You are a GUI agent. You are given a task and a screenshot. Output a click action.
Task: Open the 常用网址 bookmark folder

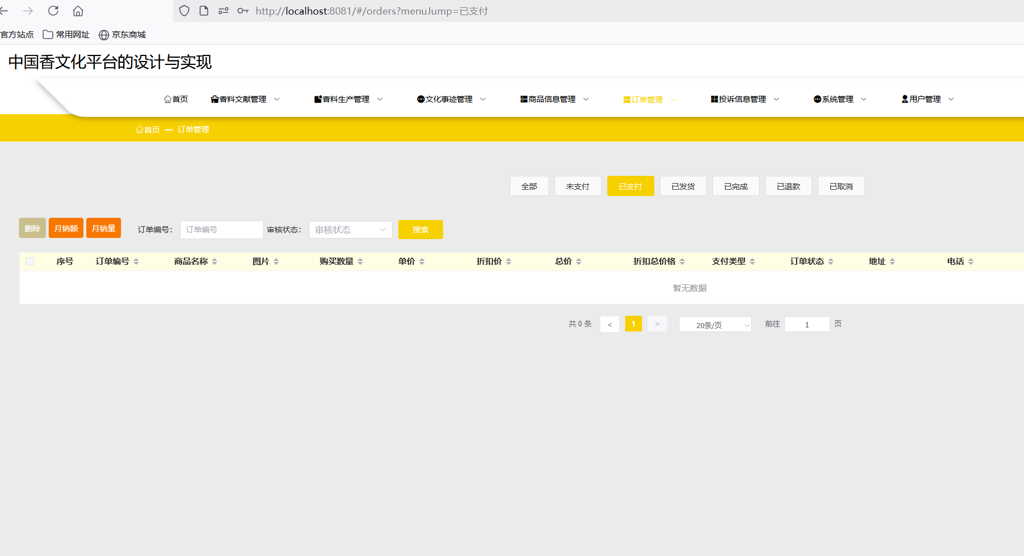click(66, 35)
